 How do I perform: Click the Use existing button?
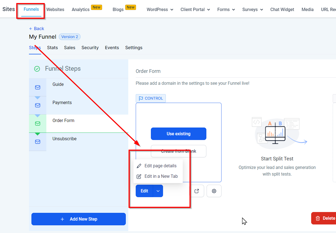click(178, 134)
